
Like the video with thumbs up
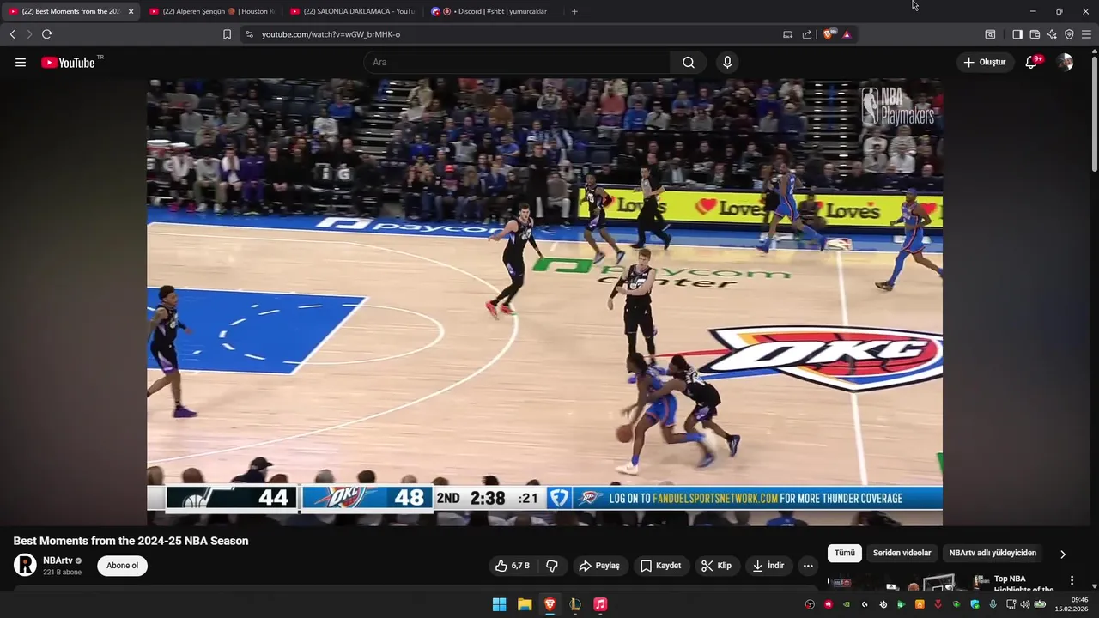coord(513,566)
